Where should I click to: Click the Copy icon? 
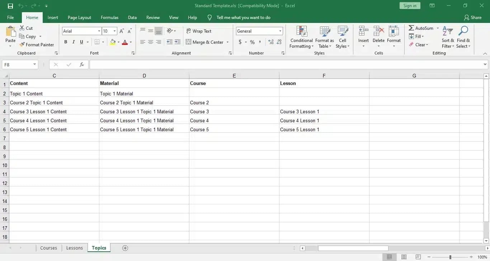tap(22, 36)
